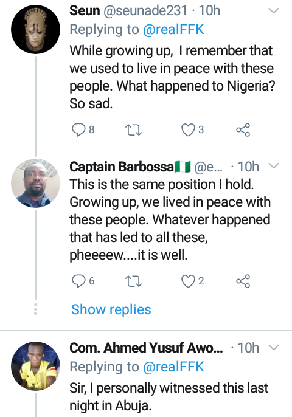Open Seun's profile picture
The width and height of the screenshot is (292, 417).
click(35, 29)
